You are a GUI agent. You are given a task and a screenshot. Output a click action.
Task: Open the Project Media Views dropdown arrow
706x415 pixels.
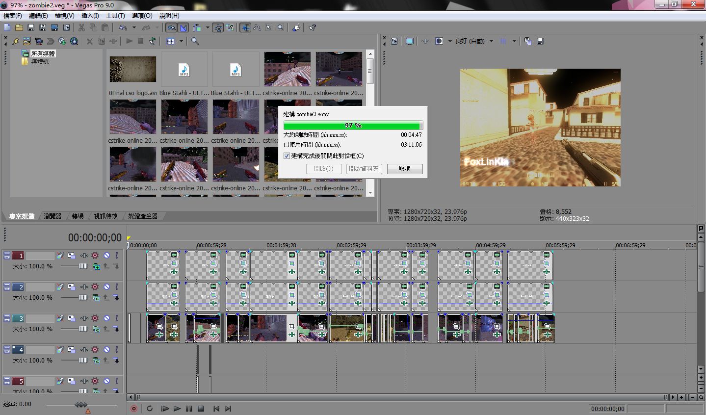pyautogui.click(x=181, y=41)
